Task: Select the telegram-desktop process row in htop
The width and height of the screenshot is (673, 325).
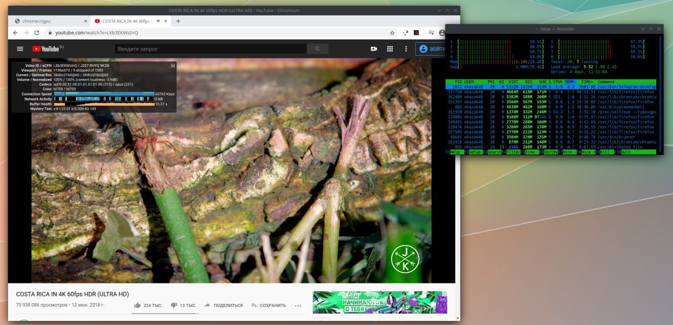Action: pyautogui.click(x=550, y=87)
